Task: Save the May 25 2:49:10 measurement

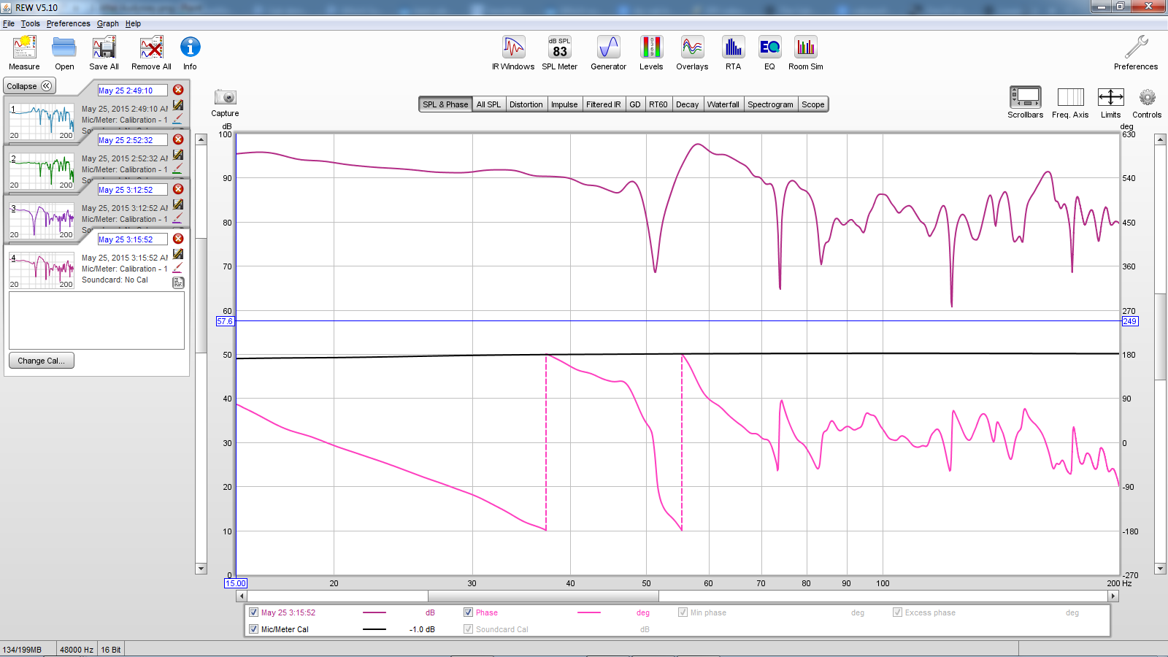Action: coord(178,105)
